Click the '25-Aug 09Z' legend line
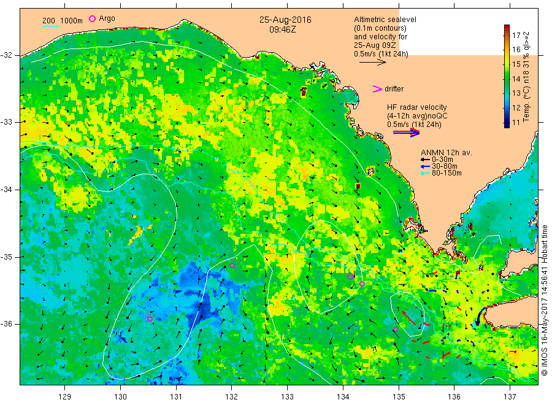The image size is (552, 405). pyautogui.click(x=375, y=45)
